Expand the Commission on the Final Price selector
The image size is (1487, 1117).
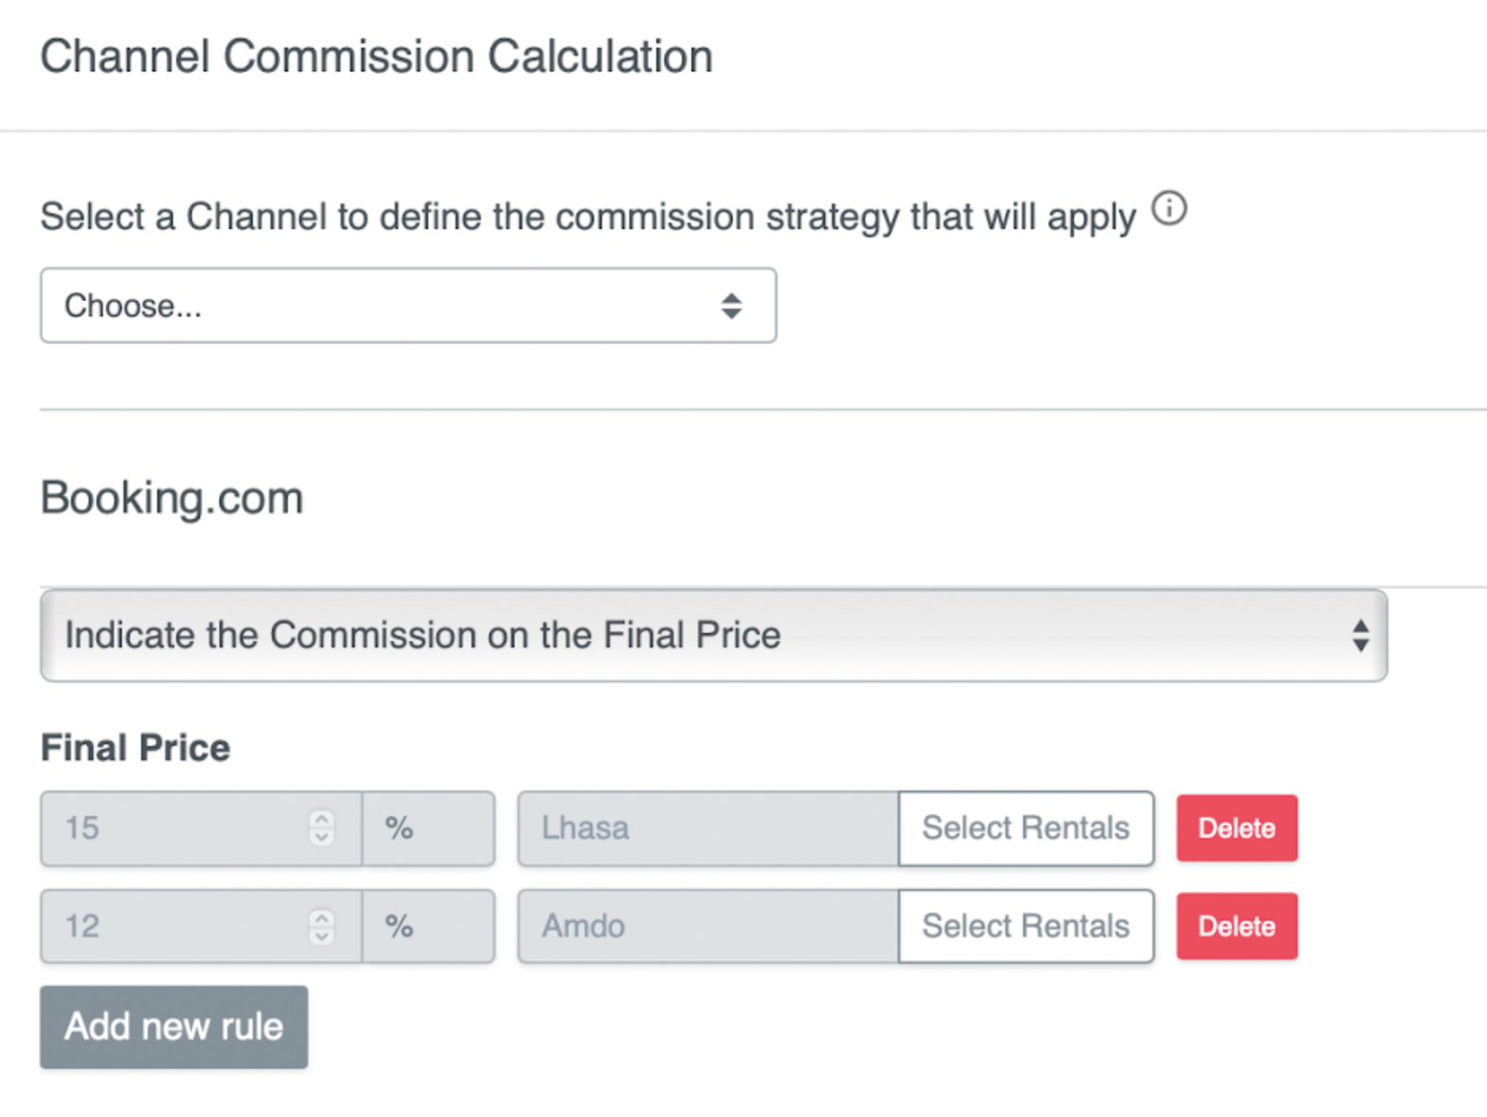pyautogui.click(x=714, y=635)
